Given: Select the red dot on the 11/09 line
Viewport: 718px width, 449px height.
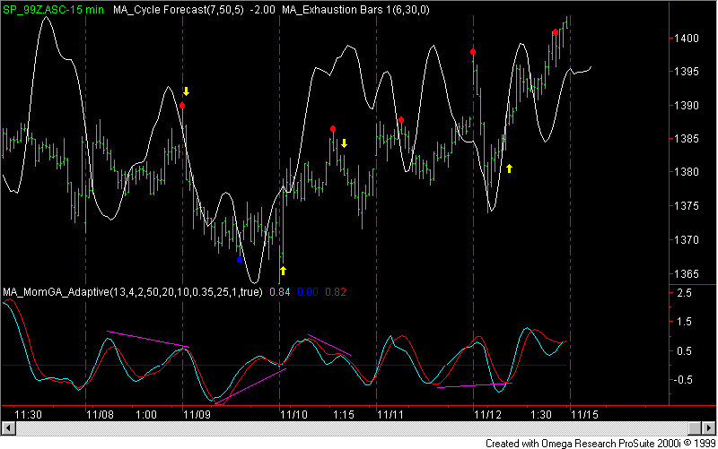Looking at the screenshot, I should pos(182,106).
